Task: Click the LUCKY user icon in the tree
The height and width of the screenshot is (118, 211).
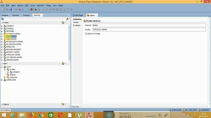Action: 5,67
